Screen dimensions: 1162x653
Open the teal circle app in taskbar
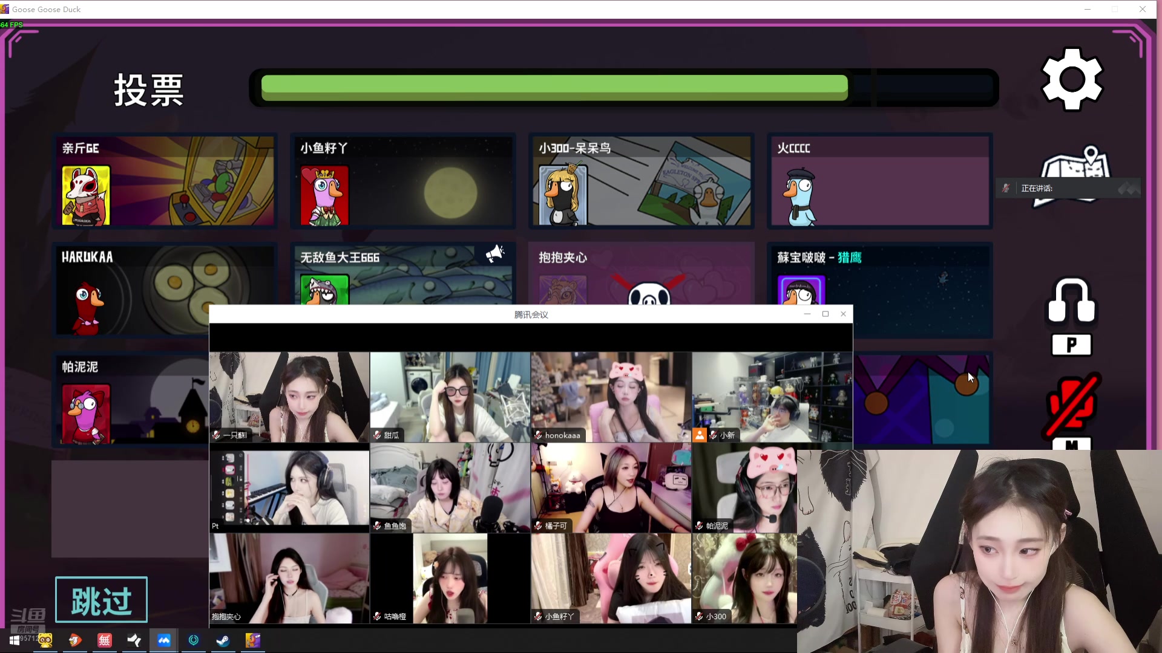pos(194,640)
